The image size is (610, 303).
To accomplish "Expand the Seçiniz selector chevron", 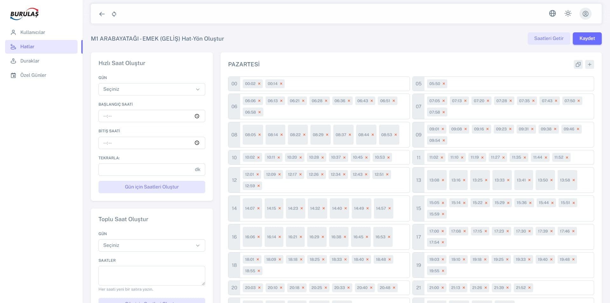I will coord(197,89).
